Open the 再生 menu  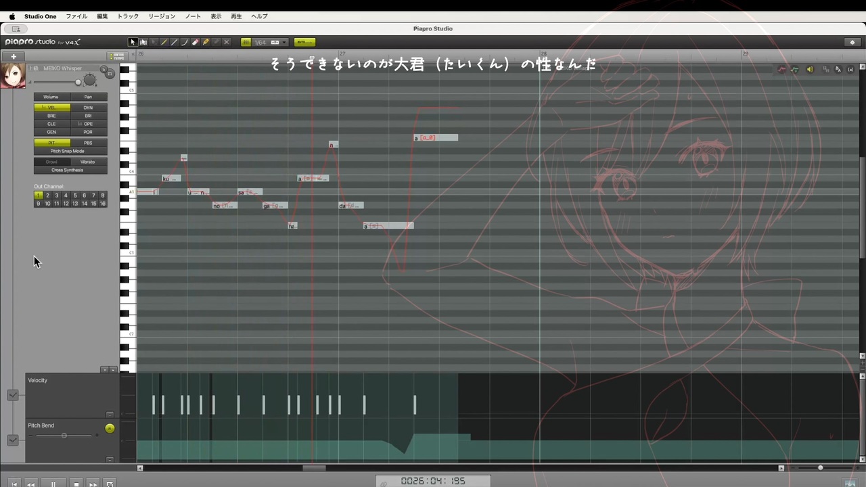point(236,16)
